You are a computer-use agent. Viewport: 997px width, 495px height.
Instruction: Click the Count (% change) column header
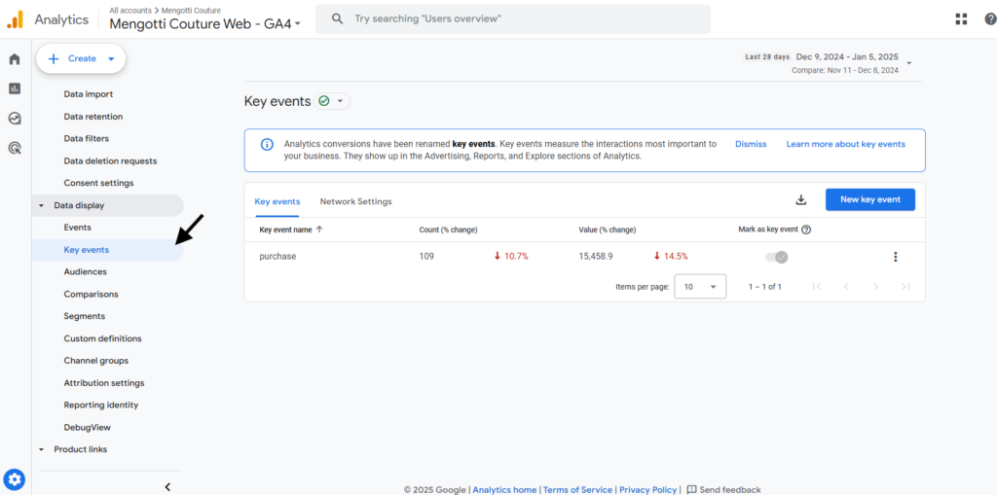[448, 230]
